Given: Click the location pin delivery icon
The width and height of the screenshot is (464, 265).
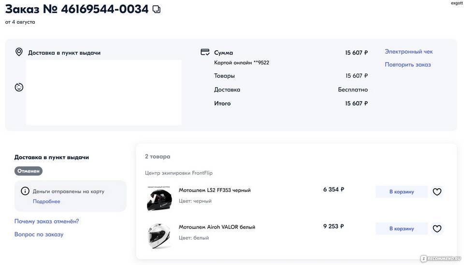Looking at the screenshot, I should coord(19,52).
